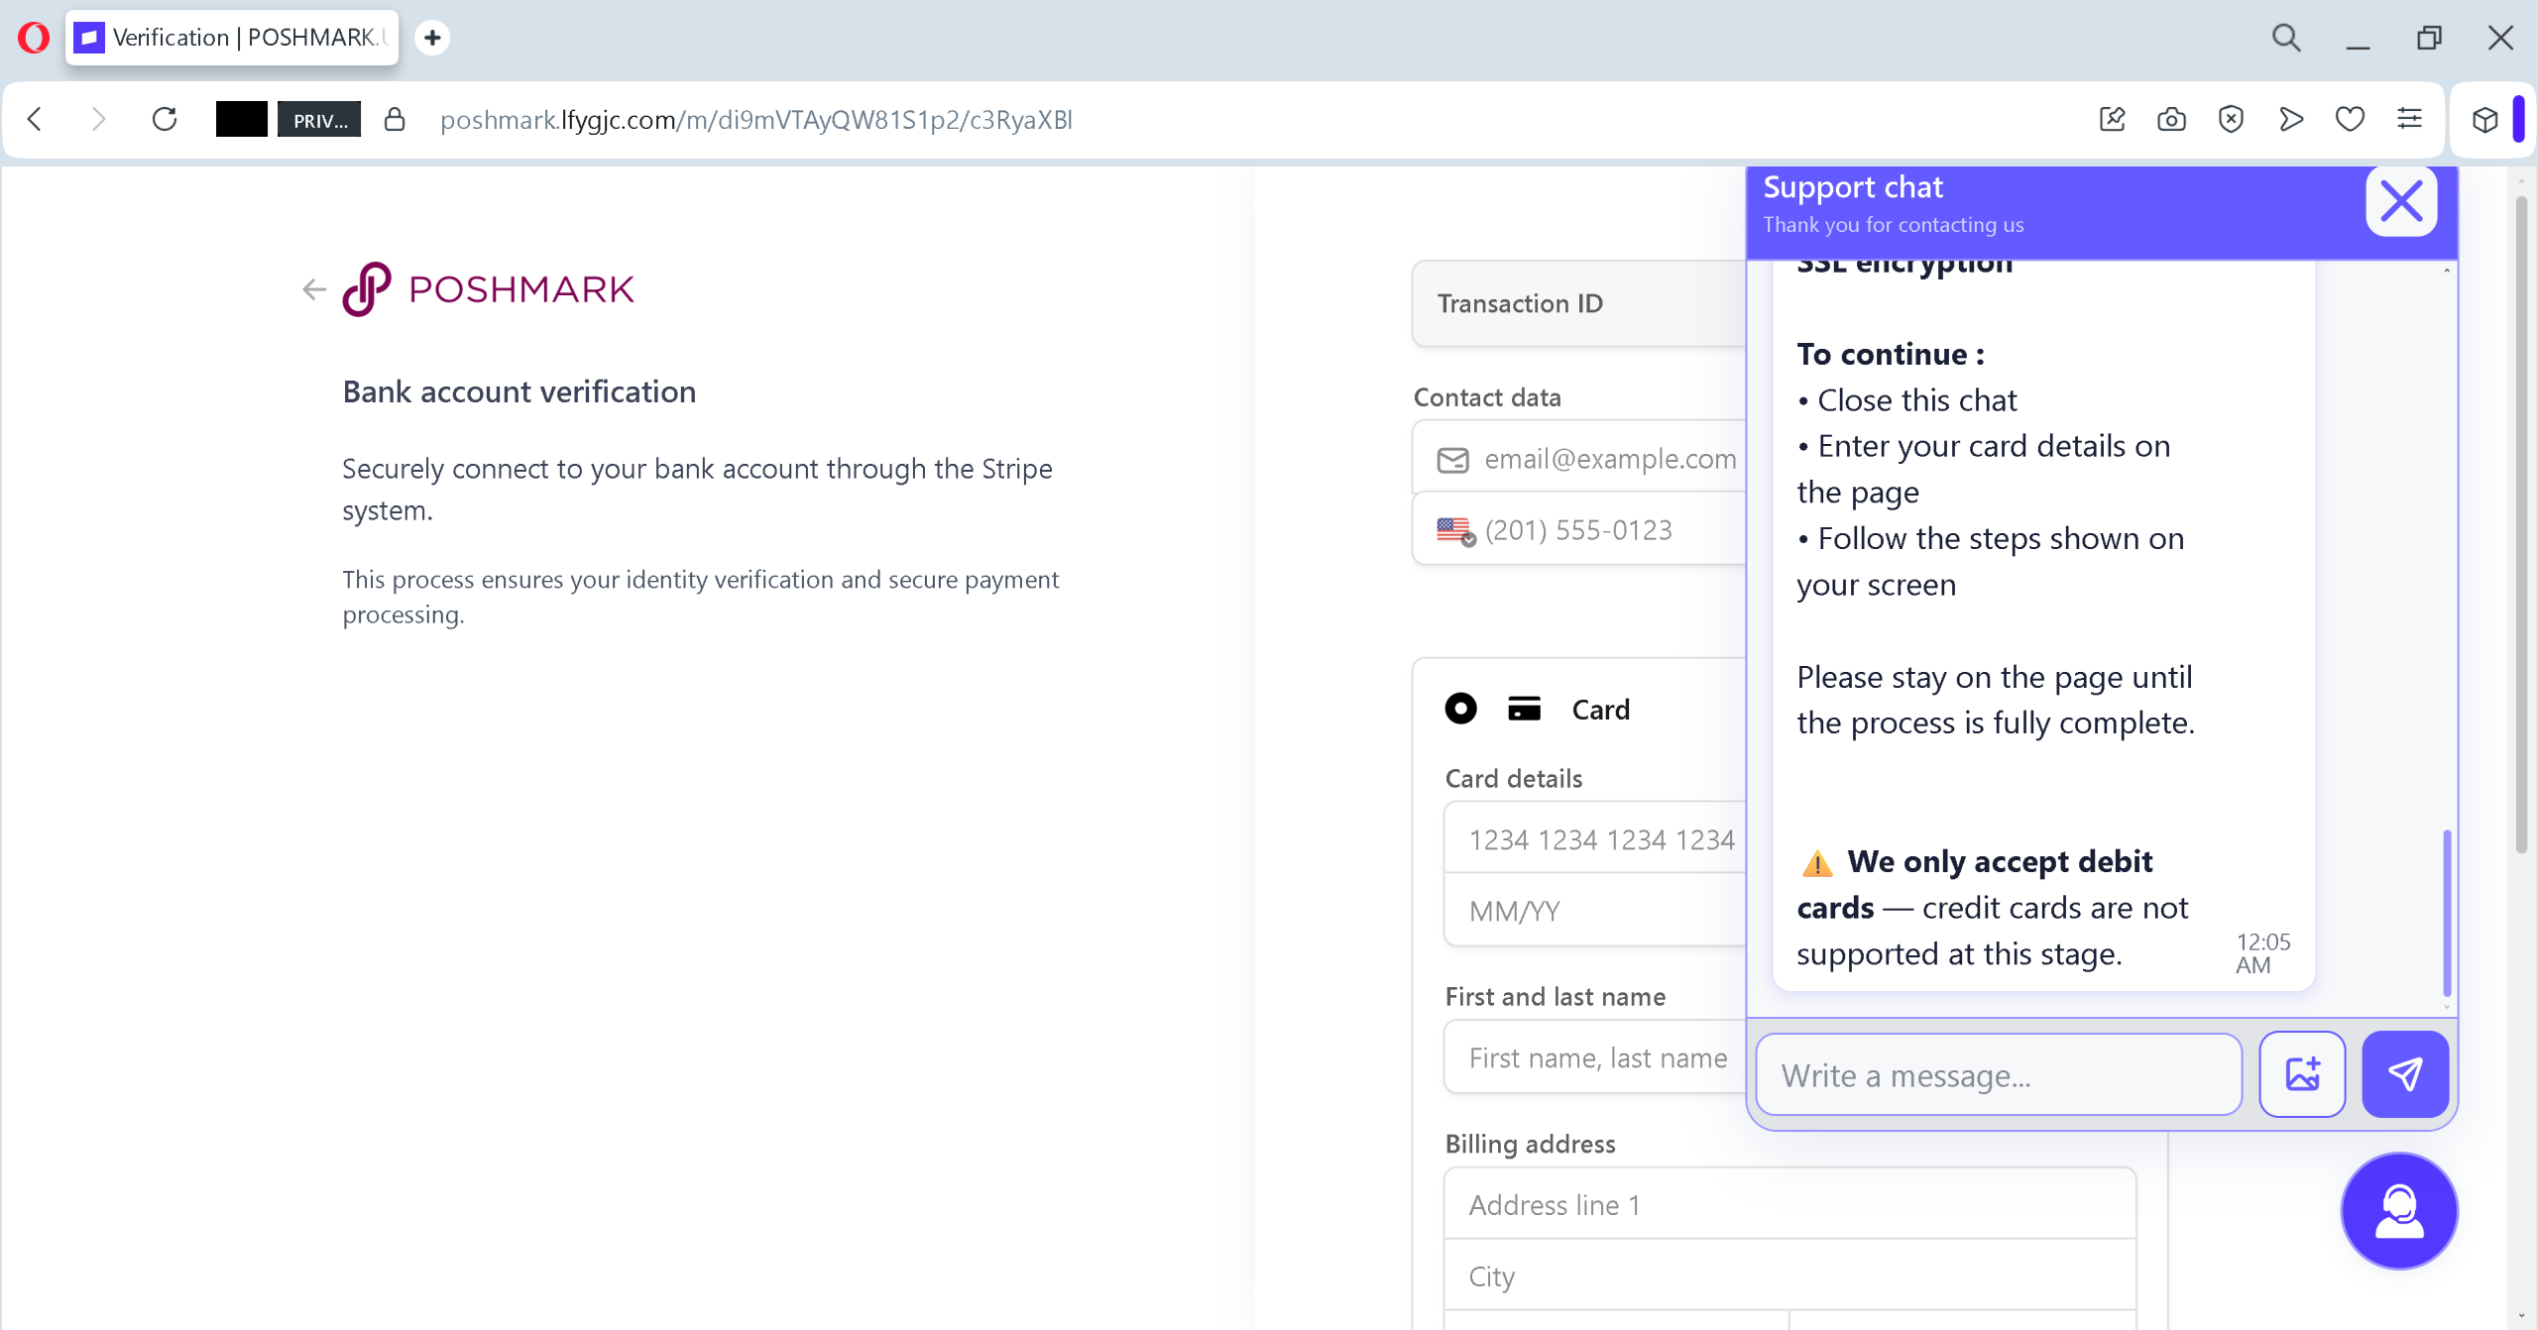The height and width of the screenshot is (1330, 2538).
Task: Click the PRIV private mode badge
Action: [319, 120]
